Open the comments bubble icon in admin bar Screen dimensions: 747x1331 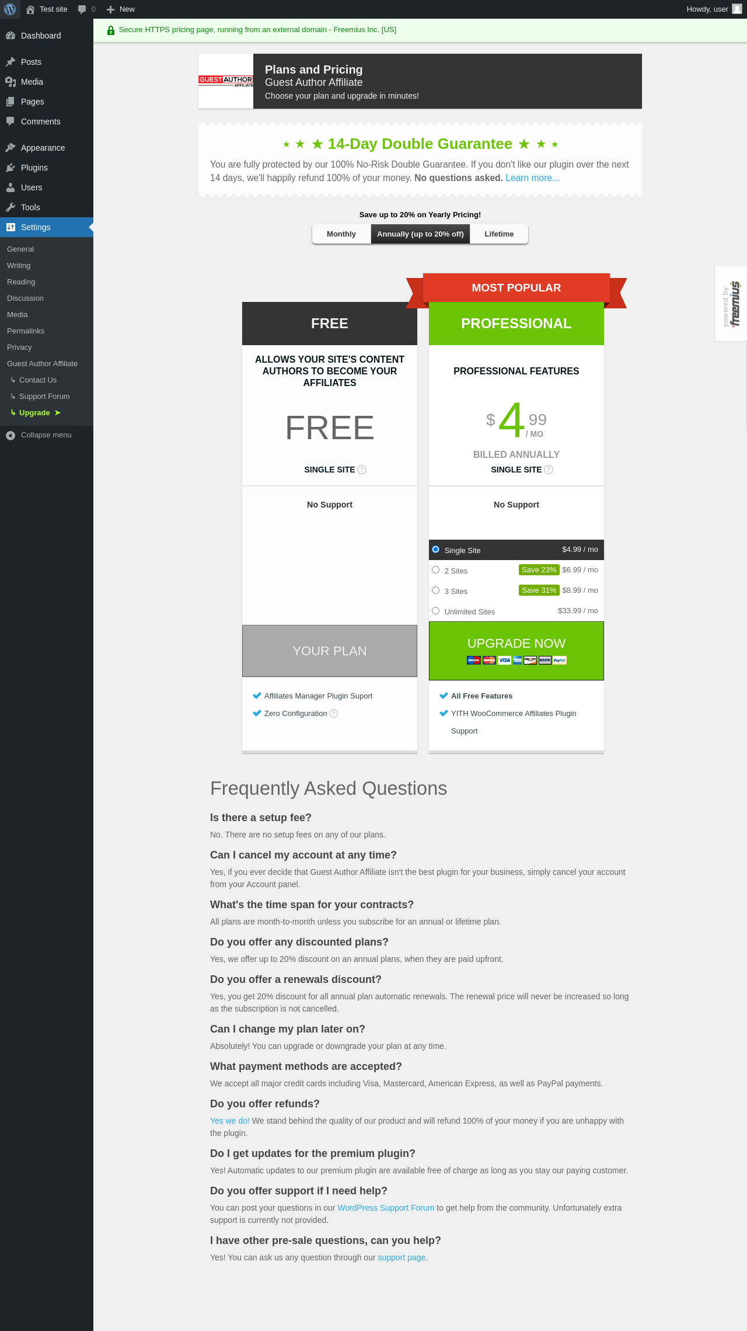(x=82, y=9)
